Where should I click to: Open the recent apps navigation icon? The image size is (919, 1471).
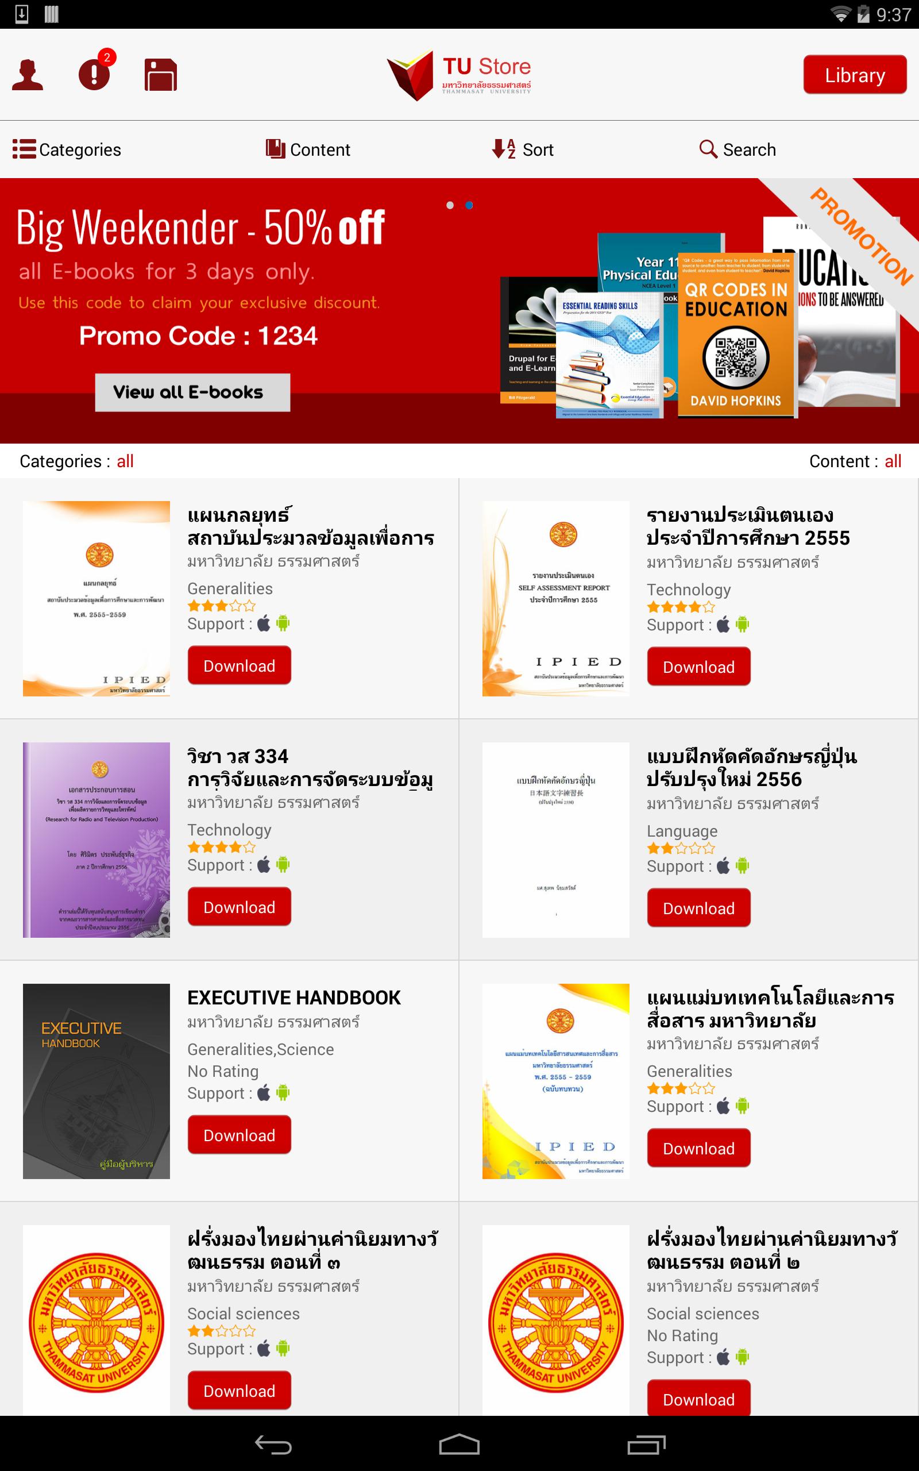[646, 1444]
